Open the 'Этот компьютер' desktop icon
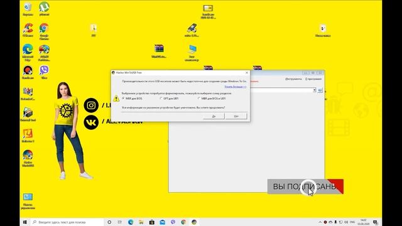Image resolution: width=402 pixels, height=226 pixels. tap(192, 53)
